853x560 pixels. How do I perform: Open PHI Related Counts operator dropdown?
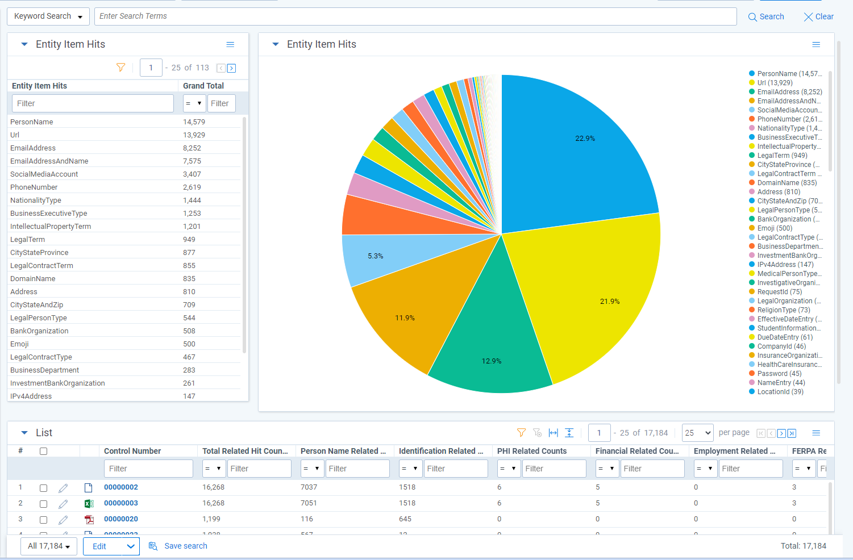[x=509, y=469]
